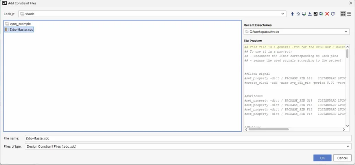Confirm with the OK button

322,158
